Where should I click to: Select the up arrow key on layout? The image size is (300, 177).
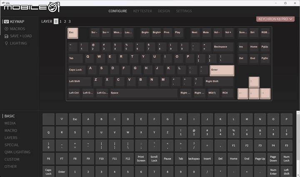[x=254, y=82]
